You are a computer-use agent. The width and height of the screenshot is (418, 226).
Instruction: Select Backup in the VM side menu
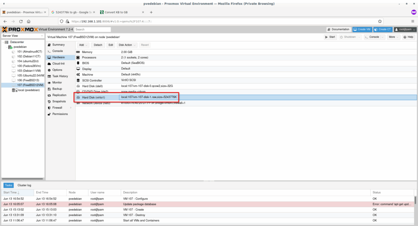tap(57, 89)
